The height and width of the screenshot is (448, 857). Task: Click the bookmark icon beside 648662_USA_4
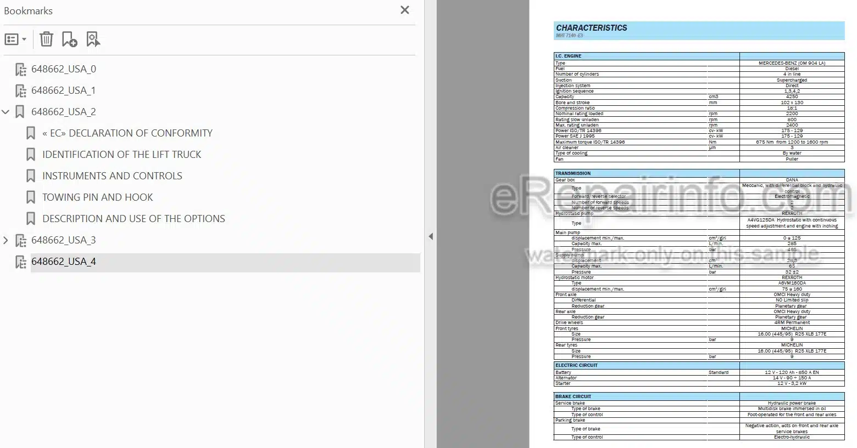point(20,262)
